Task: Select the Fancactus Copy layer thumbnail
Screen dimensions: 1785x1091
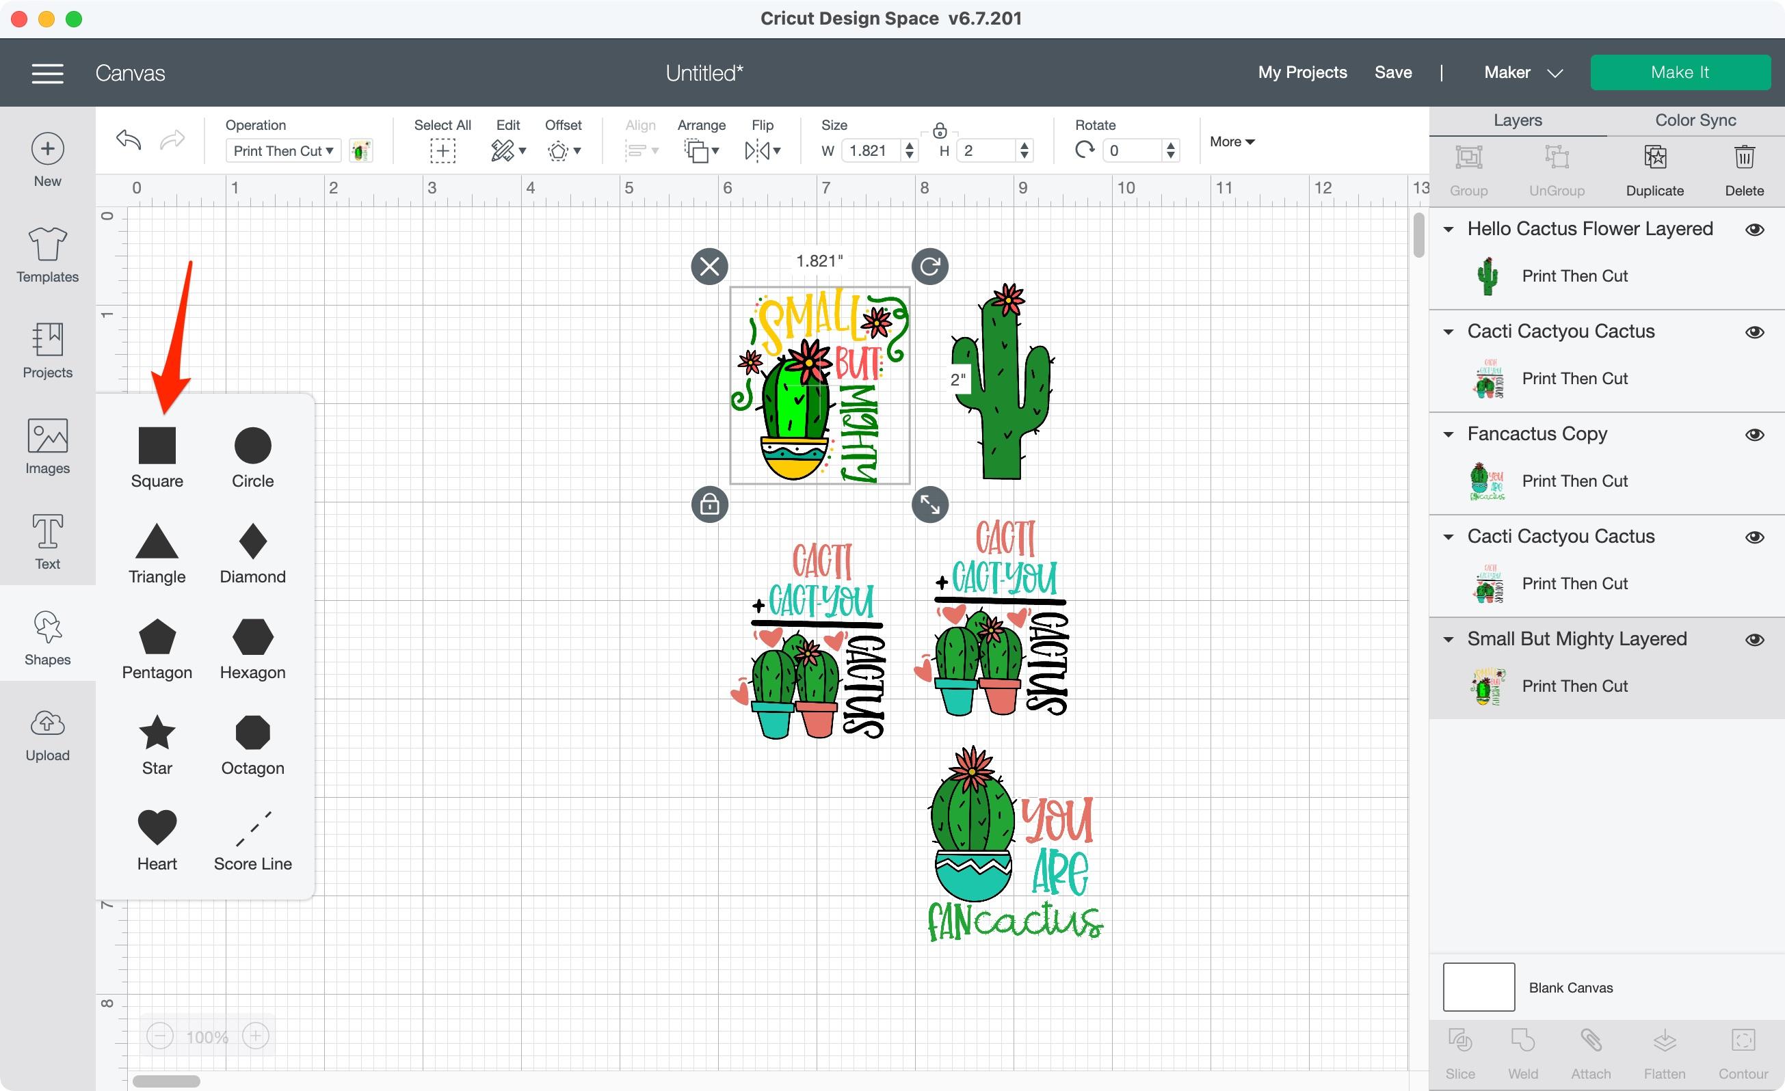Action: tap(1487, 481)
